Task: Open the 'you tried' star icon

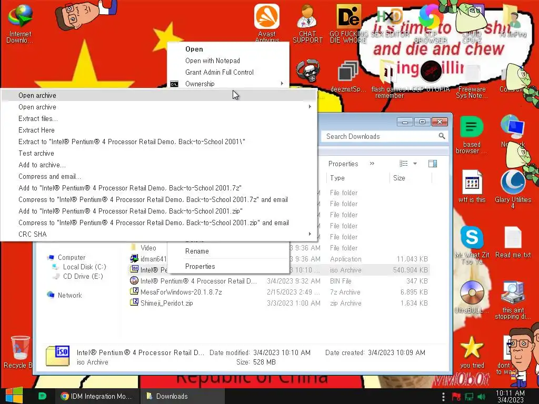Action: click(x=472, y=352)
